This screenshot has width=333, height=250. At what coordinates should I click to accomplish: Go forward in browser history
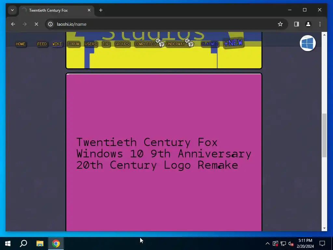[x=25, y=24]
